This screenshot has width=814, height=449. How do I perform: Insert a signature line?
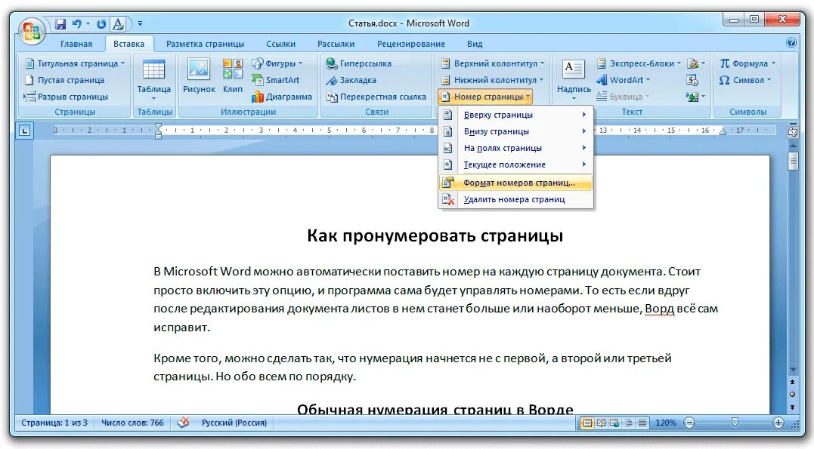695,63
